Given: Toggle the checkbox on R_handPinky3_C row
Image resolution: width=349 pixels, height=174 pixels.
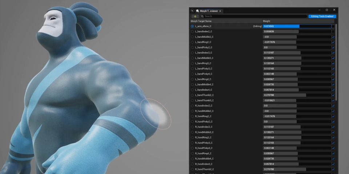Looking at the screenshot, I should [x=333, y=142].
